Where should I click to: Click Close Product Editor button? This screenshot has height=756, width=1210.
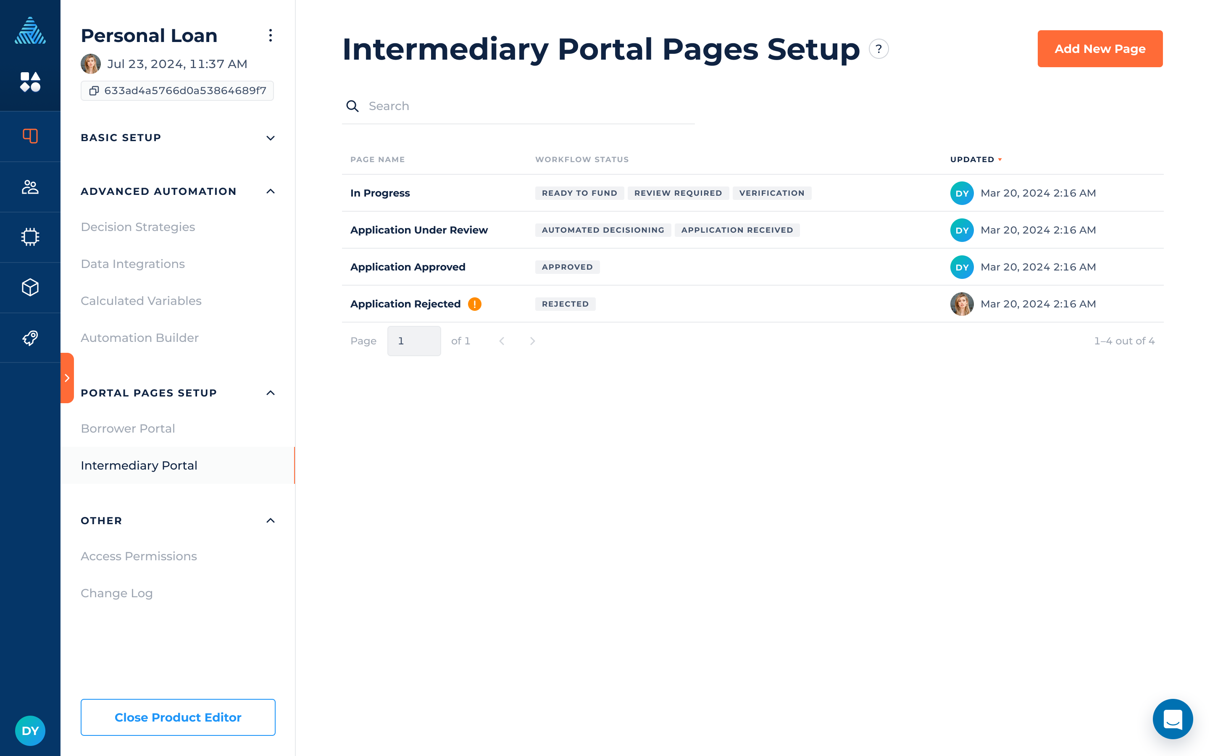pyautogui.click(x=177, y=717)
